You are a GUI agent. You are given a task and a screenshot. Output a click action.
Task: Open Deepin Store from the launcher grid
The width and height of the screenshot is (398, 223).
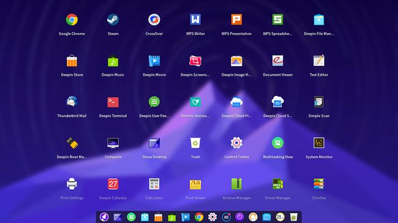pyautogui.click(x=72, y=61)
